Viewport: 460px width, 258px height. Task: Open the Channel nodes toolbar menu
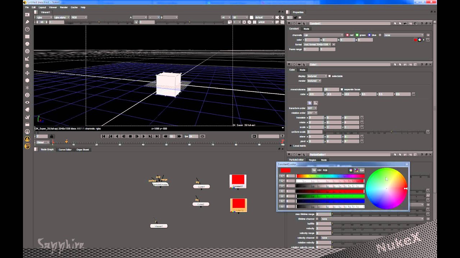pos(27,37)
